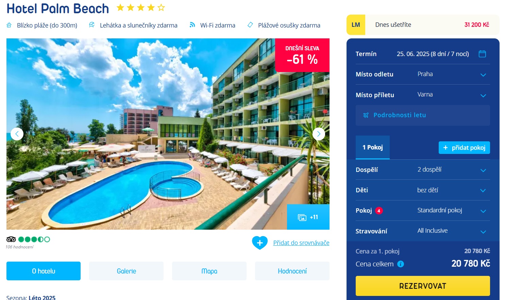The height and width of the screenshot is (300, 506).
Task: Switch to the Hodnocení tab
Action: click(292, 271)
